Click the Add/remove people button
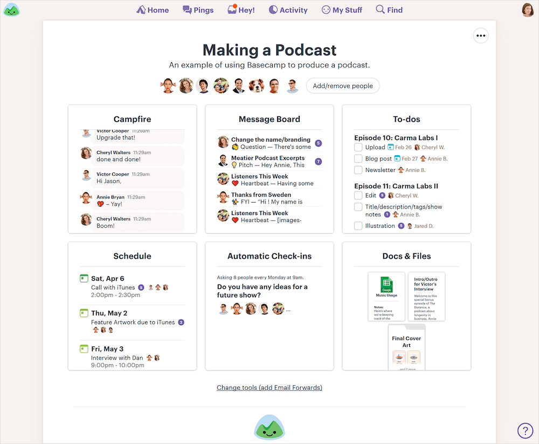The width and height of the screenshot is (539, 444). click(343, 86)
